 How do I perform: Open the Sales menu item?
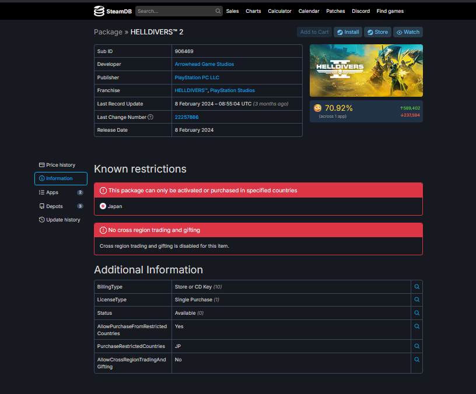[x=232, y=11]
